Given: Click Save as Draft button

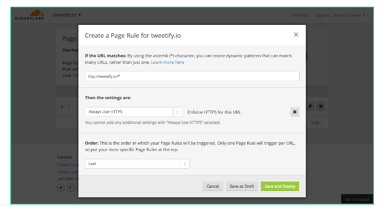Looking at the screenshot, I should tap(242, 186).
